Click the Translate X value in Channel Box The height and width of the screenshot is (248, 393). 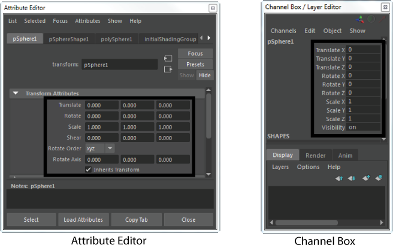363,50
